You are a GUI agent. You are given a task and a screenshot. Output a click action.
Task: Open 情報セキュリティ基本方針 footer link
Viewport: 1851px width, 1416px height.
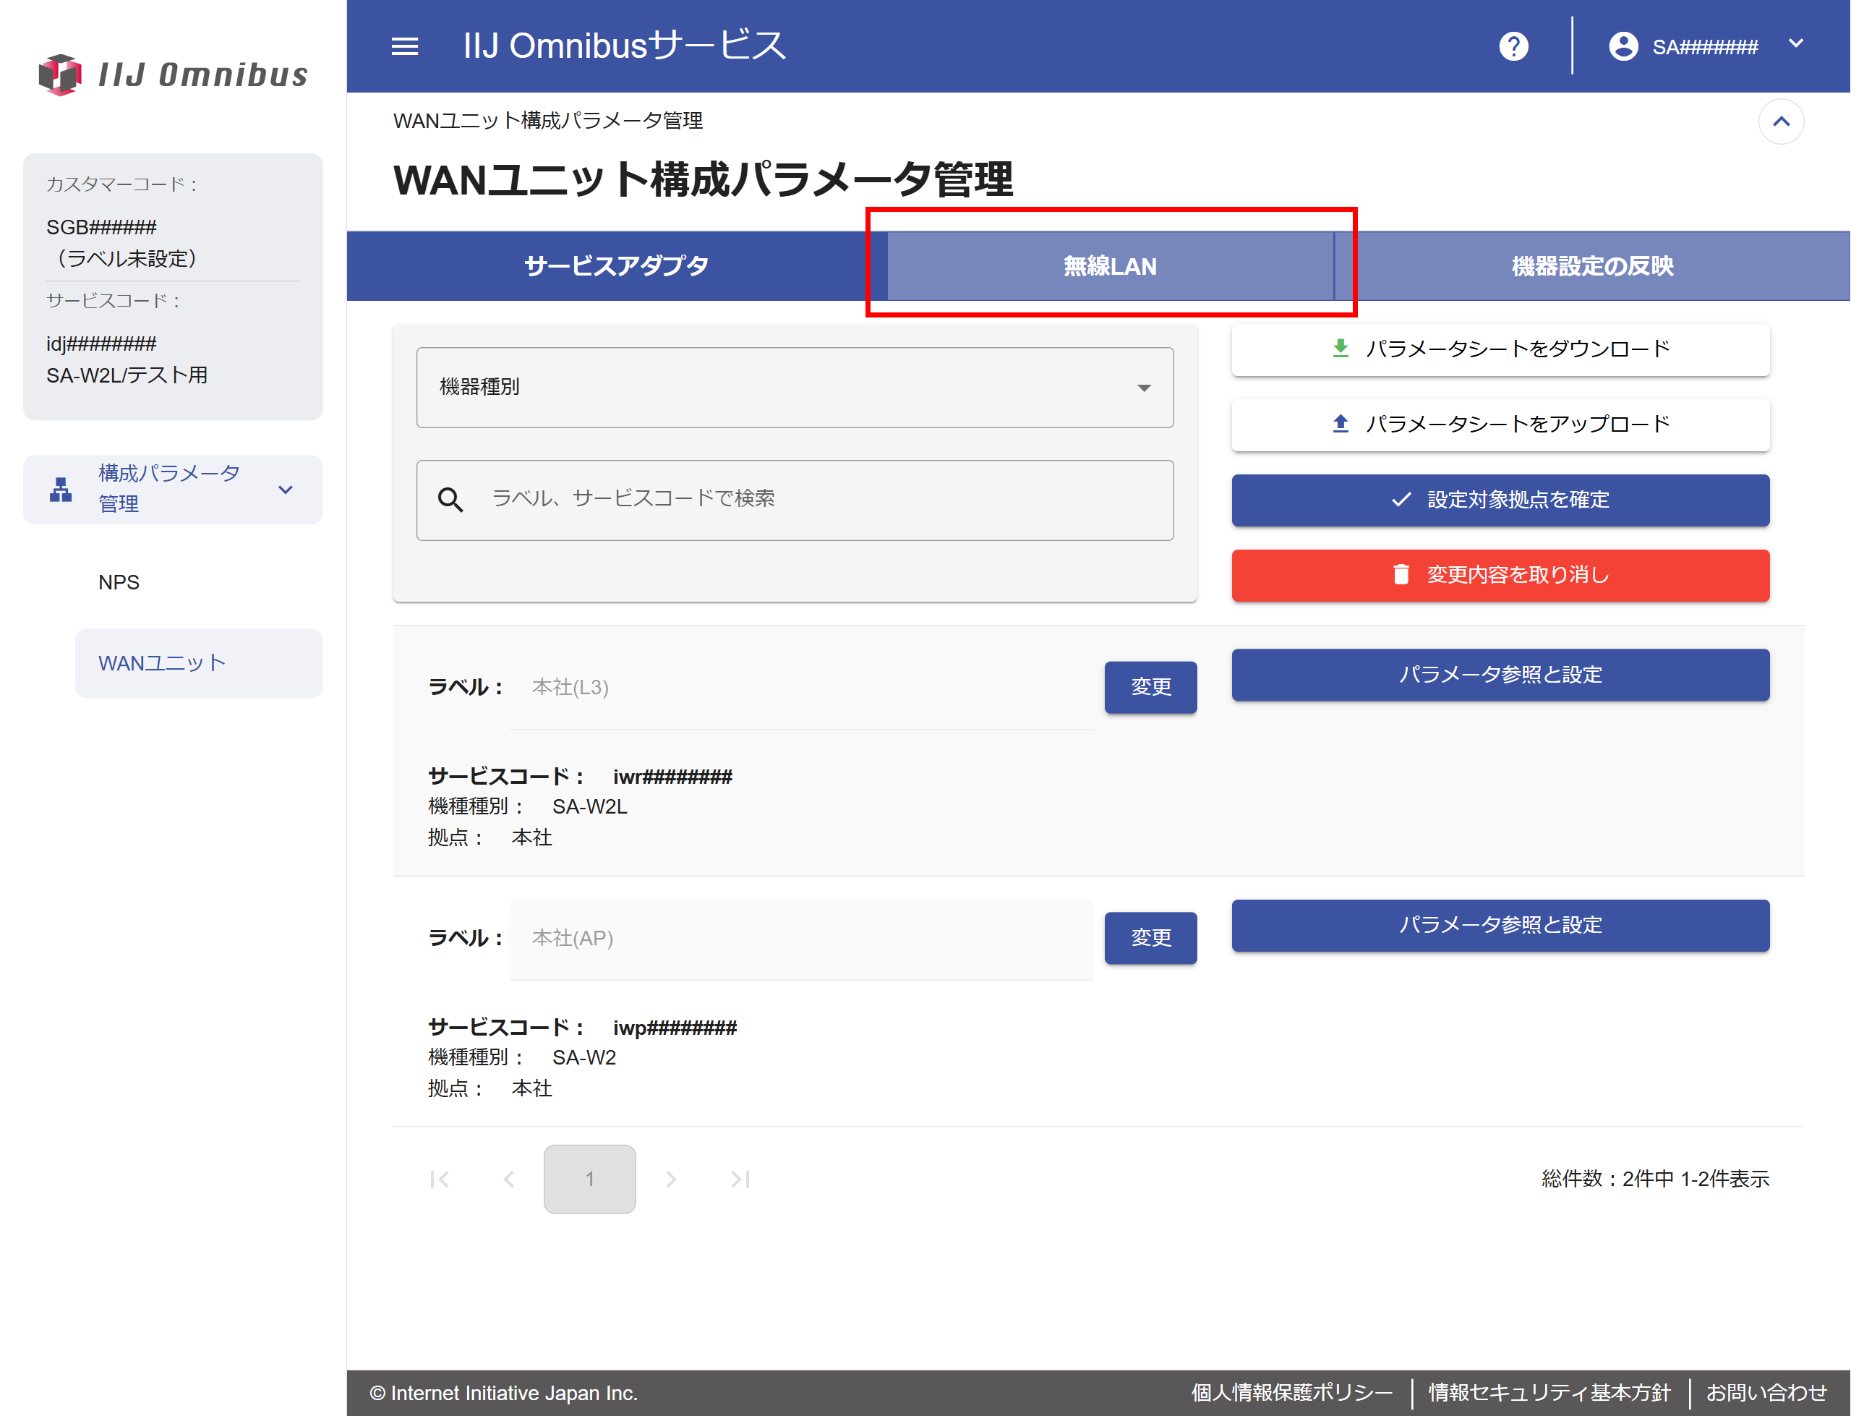(1549, 1392)
